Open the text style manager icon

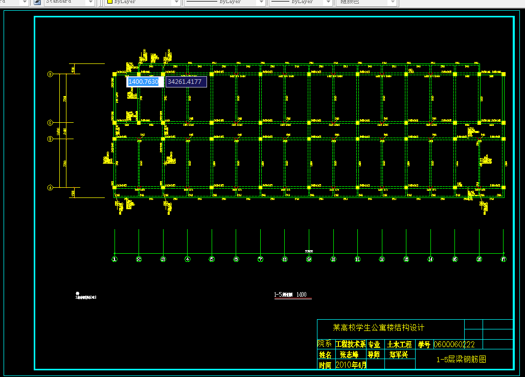pyautogui.click(x=37, y=2)
